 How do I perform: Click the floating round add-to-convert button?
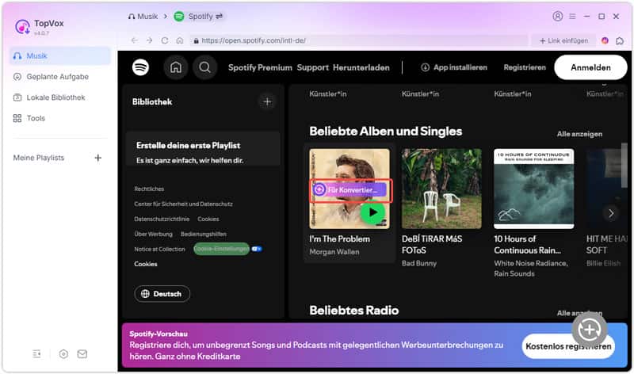pos(589,330)
